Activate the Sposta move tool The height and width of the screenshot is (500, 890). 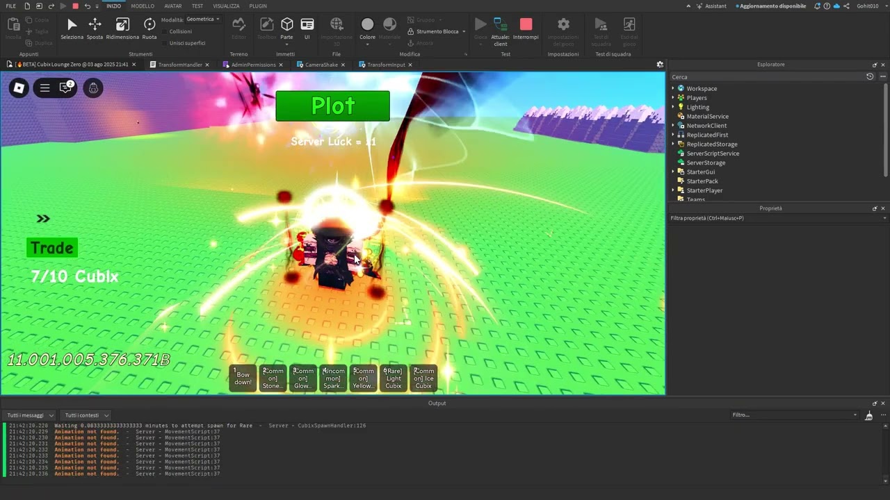point(95,28)
